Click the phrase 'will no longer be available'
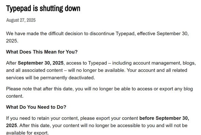The width and height of the screenshot is (201, 135). tap(96, 70)
